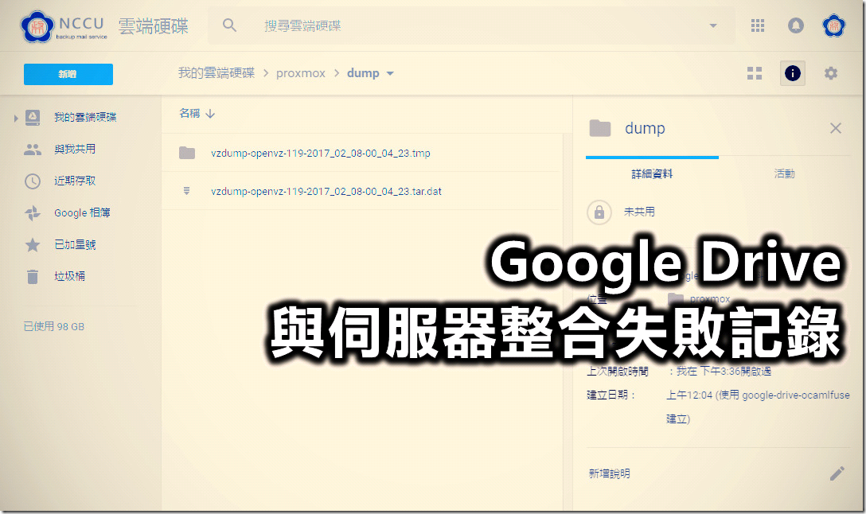The height and width of the screenshot is (514, 866).
Task: Go to 我的雲端硬碟 in breadcrumb
Action: 216,73
